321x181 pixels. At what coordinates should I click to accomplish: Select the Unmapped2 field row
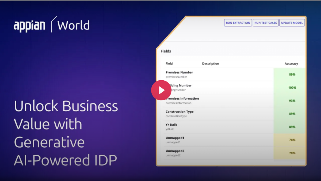pyautogui.click(x=175, y=153)
